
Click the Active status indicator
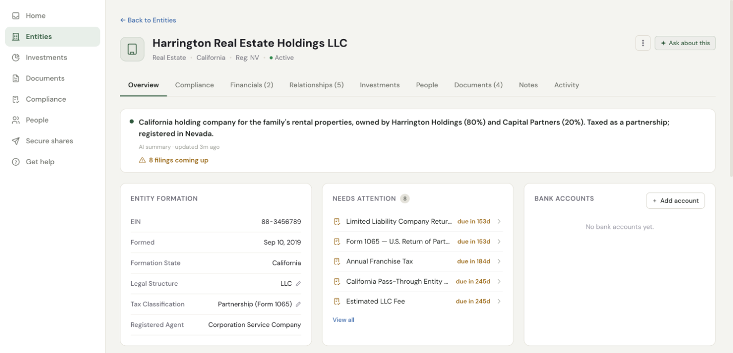coord(282,57)
